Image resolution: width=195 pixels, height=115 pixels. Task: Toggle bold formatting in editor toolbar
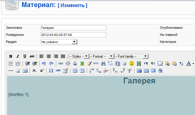click(x=11, y=56)
